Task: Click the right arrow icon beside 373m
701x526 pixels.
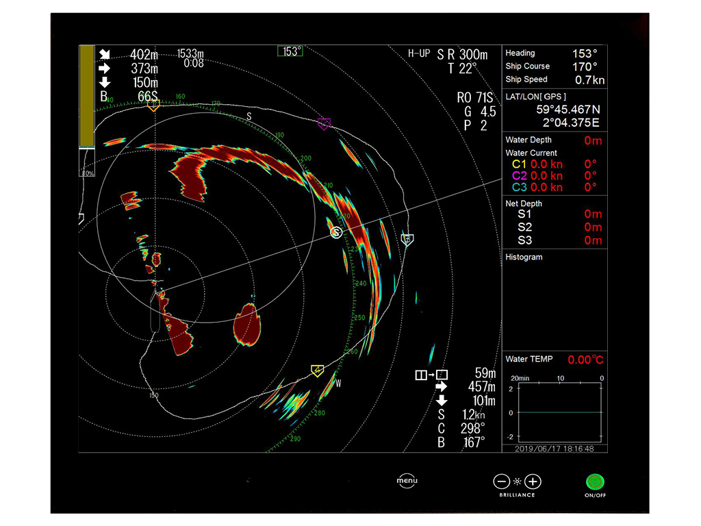Action: pyautogui.click(x=105, y=68)
